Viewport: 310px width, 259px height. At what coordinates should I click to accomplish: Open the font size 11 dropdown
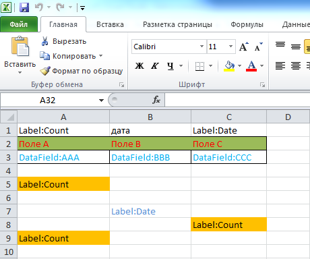coord(230,47)
